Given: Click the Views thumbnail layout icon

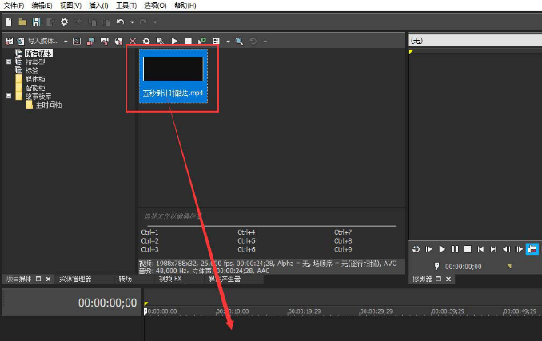Looking at the screenshot, I should [x=216, y=41].
